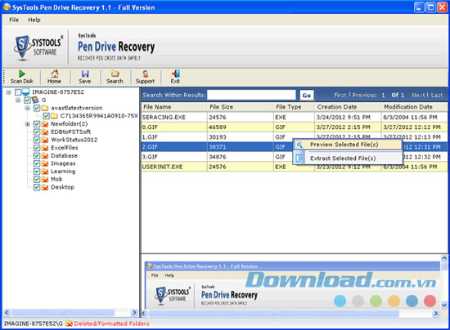Click the magnifier icon of Preview Selected File(s)
The image size is (450, 330).
pos(299,145)
